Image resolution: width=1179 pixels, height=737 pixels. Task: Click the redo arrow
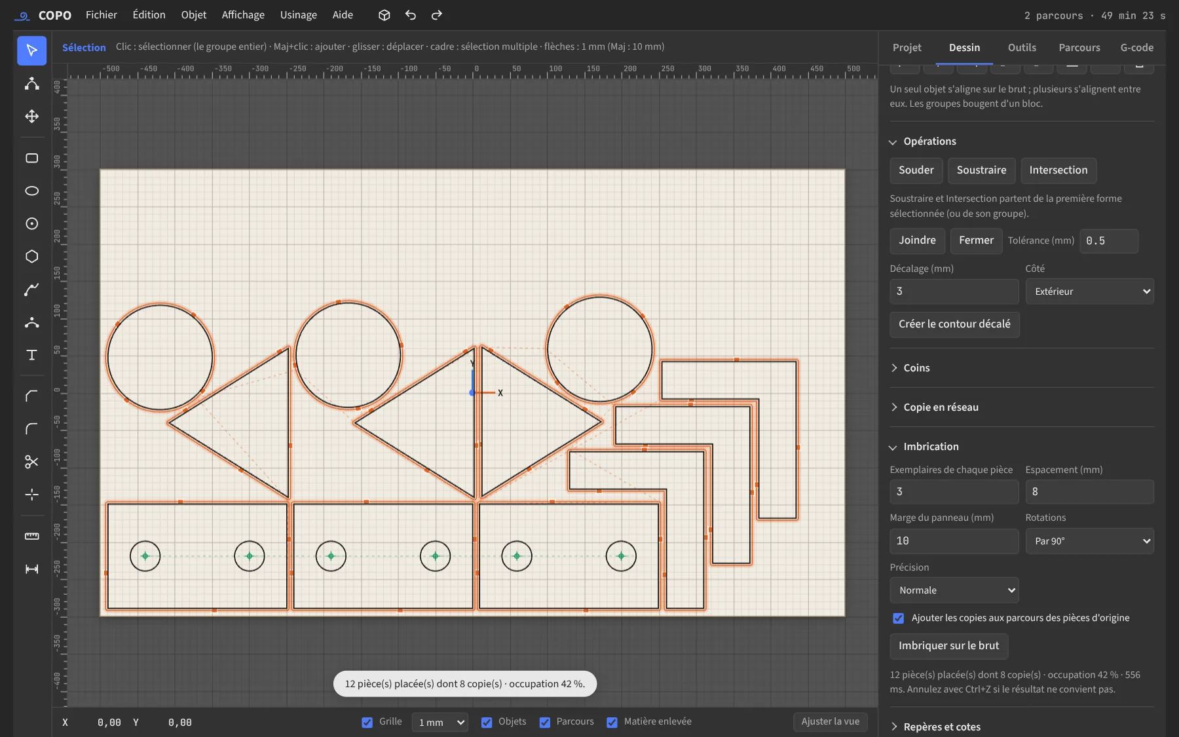point(437,15)
